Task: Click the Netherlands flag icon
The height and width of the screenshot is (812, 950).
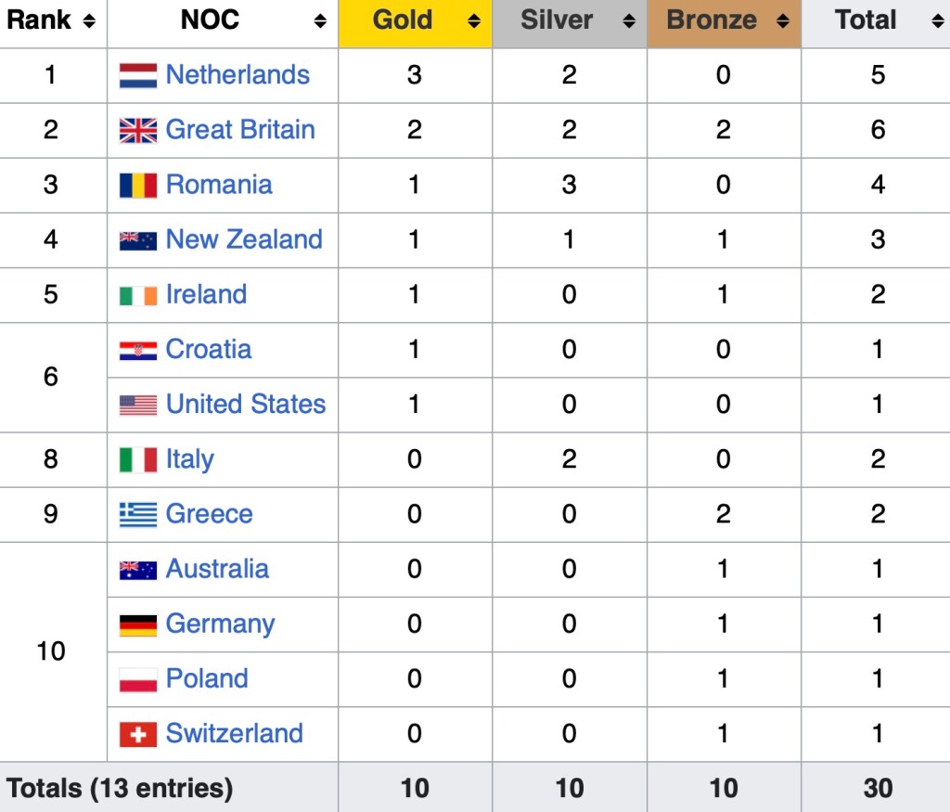Action: click(137, 75)
